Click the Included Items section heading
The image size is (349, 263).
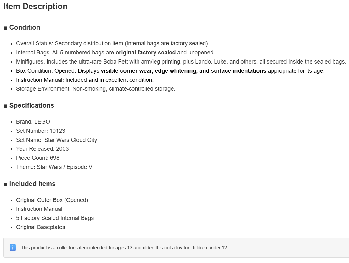(30, 184)
